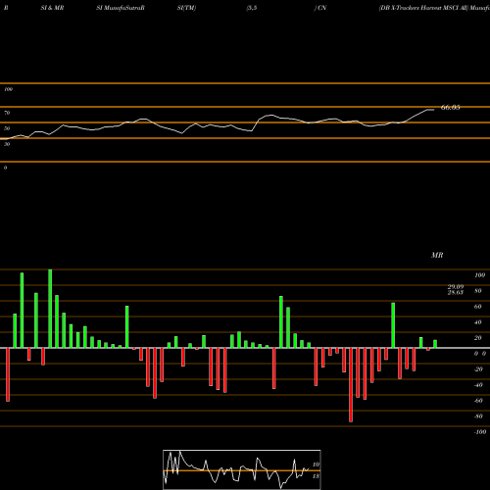Screen dimensions: 490x490
Task: Click the RSI current value 66.95
Action: (x=450, y=108)
